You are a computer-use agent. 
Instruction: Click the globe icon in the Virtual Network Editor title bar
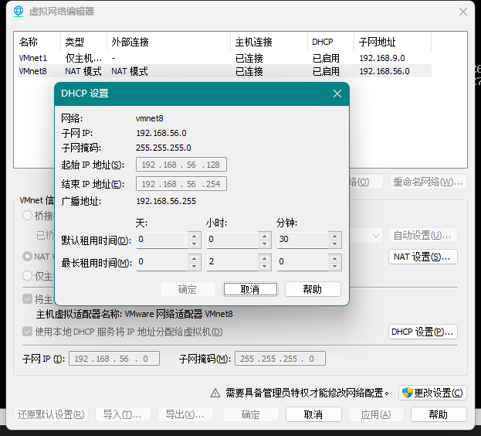(x=19, y=12)
